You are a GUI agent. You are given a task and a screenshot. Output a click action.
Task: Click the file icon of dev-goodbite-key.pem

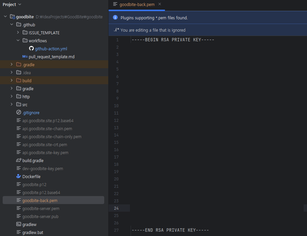[19, 168]
